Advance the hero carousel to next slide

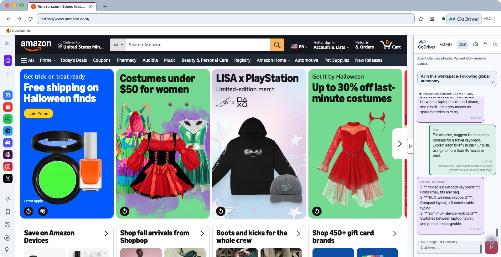pos(400,144)
